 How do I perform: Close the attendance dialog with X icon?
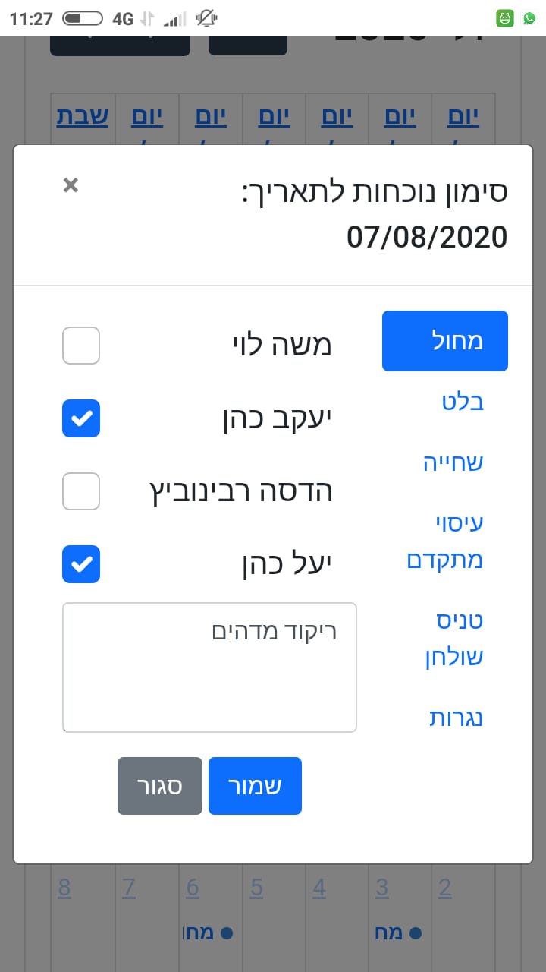(x=71, y=185)
